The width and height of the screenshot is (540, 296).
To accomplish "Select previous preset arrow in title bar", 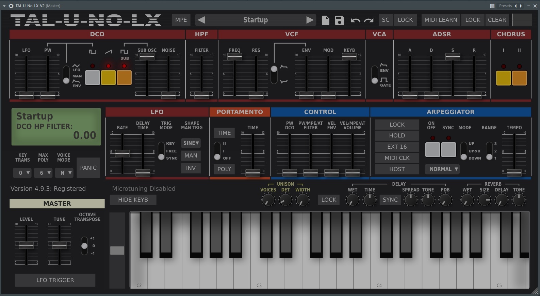I will point(516,6).
